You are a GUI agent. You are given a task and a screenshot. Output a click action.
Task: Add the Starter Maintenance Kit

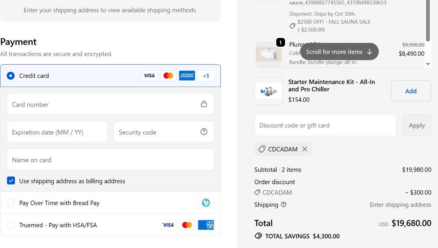411,91
